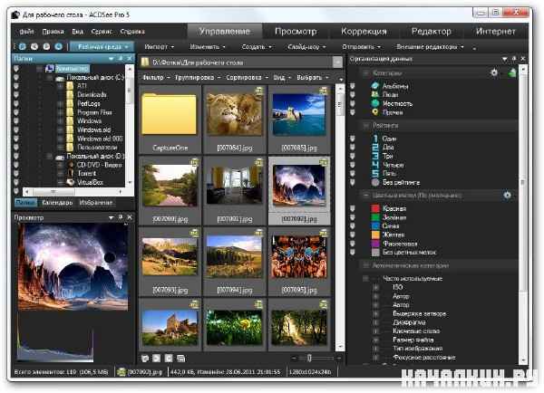Click the Torrent folder icon in tree
The image size is (544, 393).
(x=71, y=173)
